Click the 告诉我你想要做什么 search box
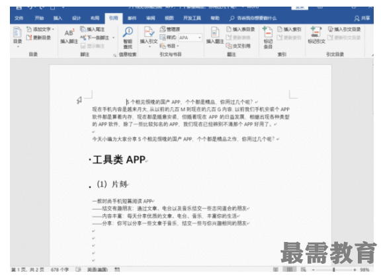Viewport: 381px width, 279px height. (253, 19)
